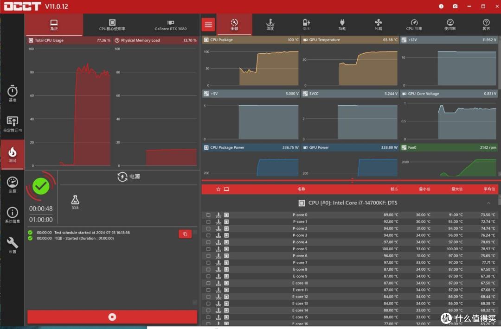The image size is (501, 329).
Task: Click chip icon for P-core 1
Action: pos(226,222)
